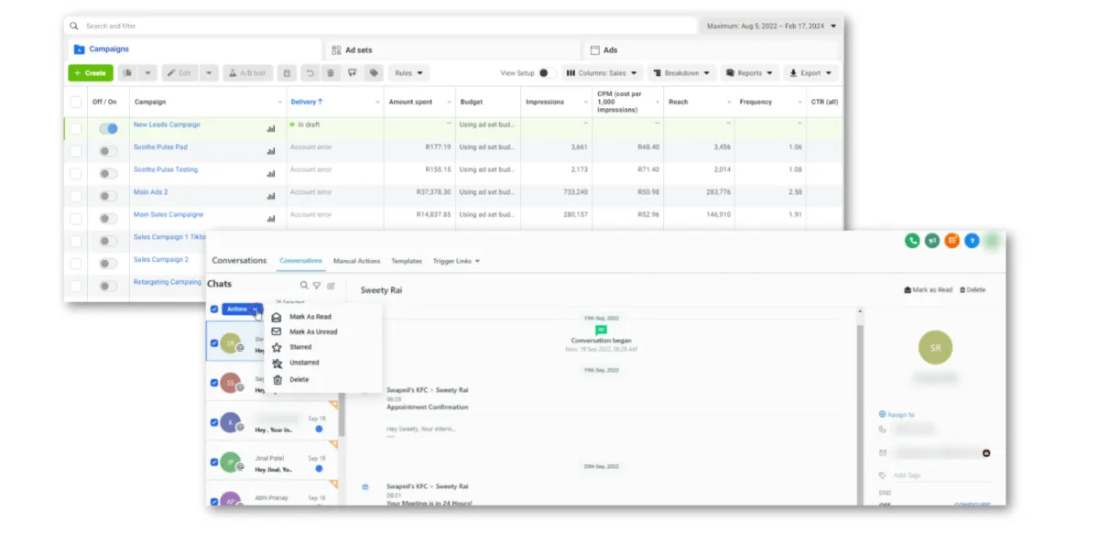Screen dimensions: 1099x554
Task: Click the undo icon in the campaigns toolbar
Action: point(310,73)
